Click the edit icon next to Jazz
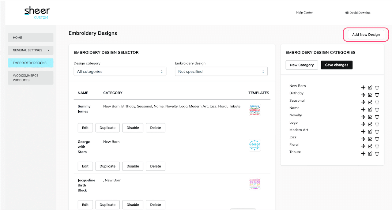 370,139
